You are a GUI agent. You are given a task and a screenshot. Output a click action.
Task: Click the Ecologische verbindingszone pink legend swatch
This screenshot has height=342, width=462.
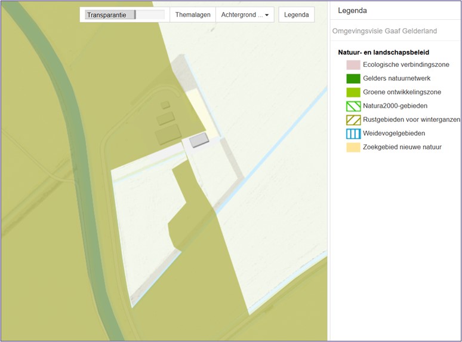[353, 65]
